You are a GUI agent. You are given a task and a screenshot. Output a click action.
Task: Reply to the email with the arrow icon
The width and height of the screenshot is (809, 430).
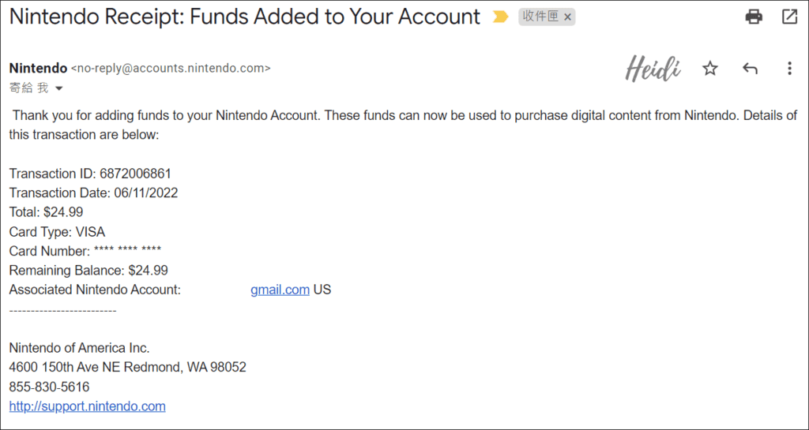click(x=750, y=69)
